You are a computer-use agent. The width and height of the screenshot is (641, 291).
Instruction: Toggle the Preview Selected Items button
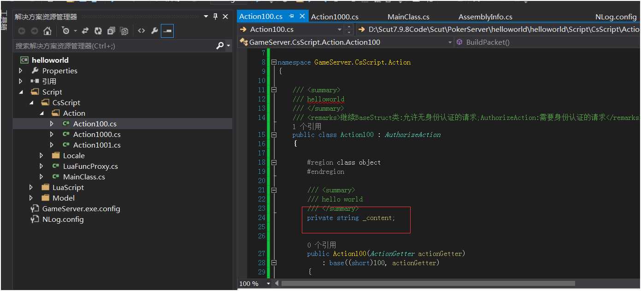point(167,31)
